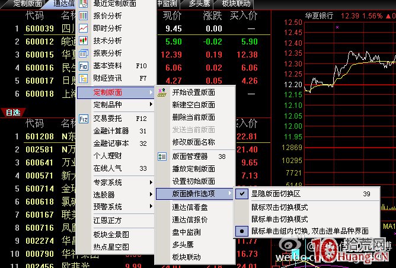Viewport: 396px width, 268px height.
Task: Open 板块全景图 menu entry
Action: 111,234
